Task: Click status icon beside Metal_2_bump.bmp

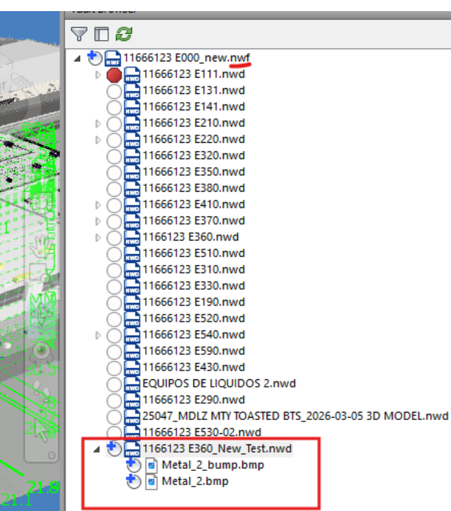Action: pos(133,465)
